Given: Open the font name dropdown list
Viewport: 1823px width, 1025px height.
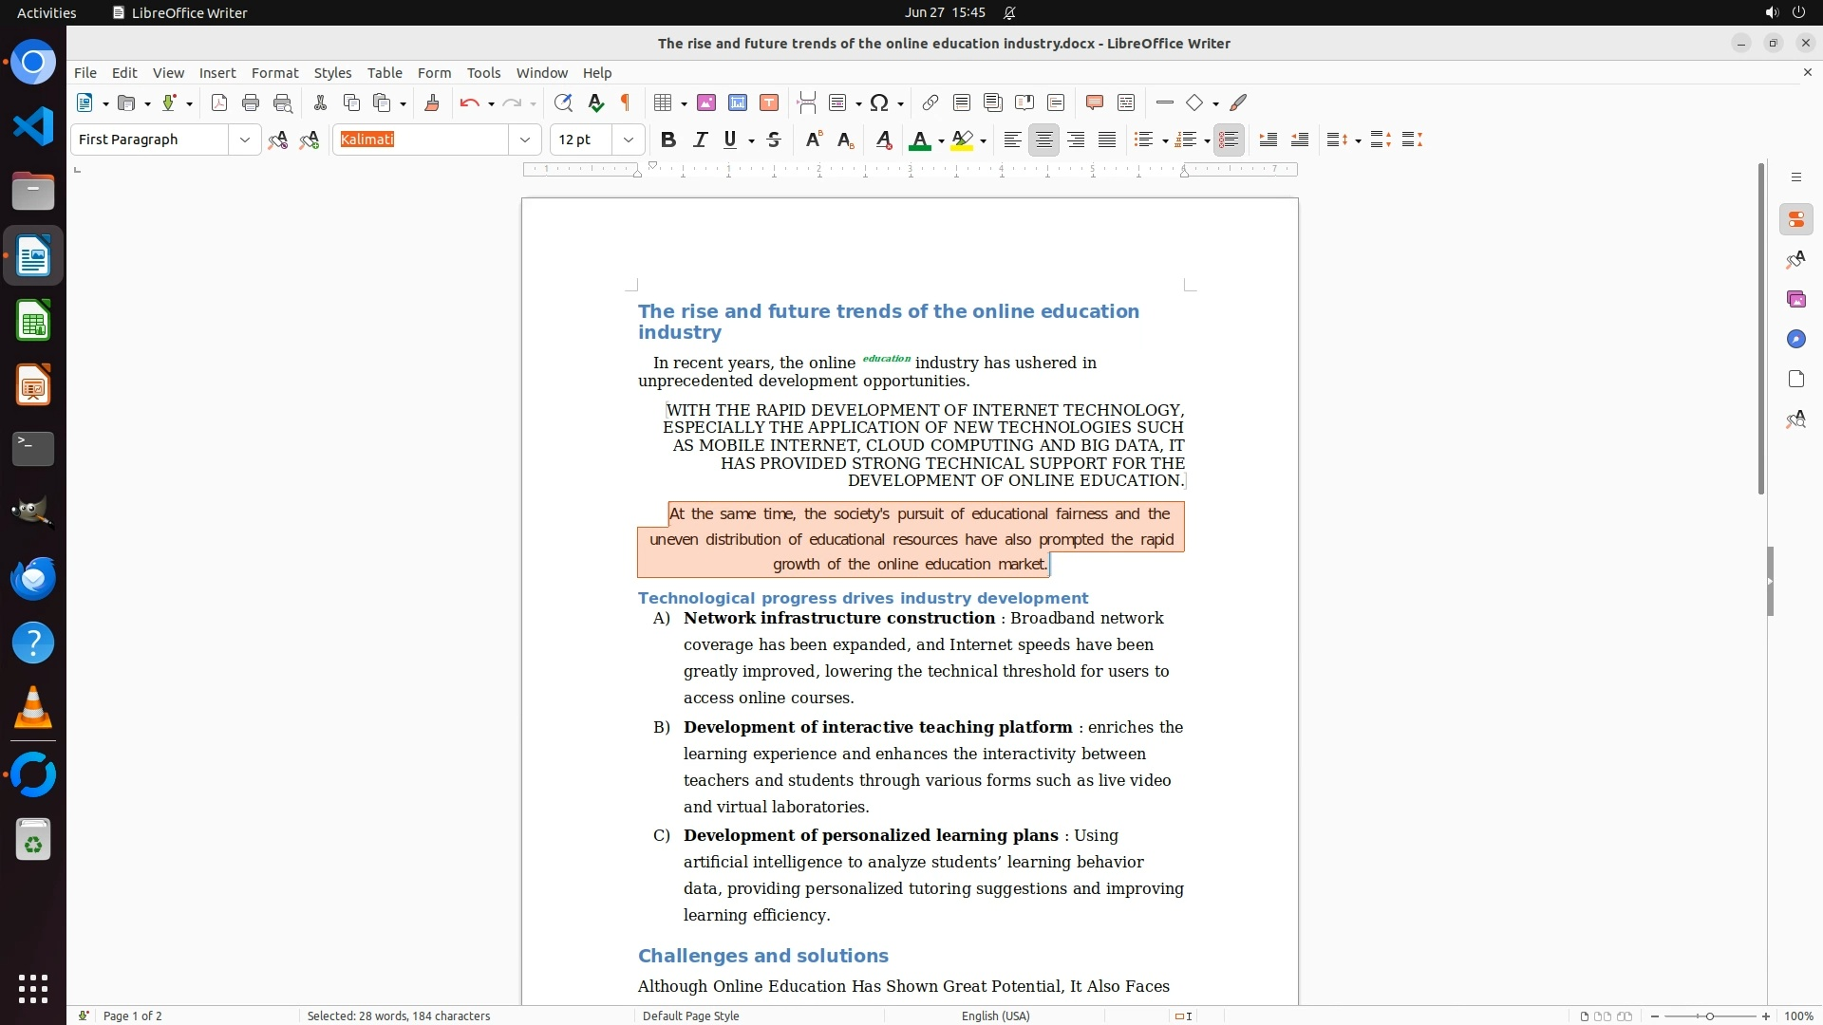Looking at the screenshot, I should coord(525,140).
